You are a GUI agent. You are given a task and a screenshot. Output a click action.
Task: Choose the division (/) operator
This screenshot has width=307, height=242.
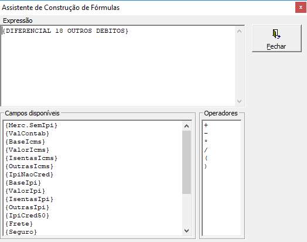(x=206, y=150)
